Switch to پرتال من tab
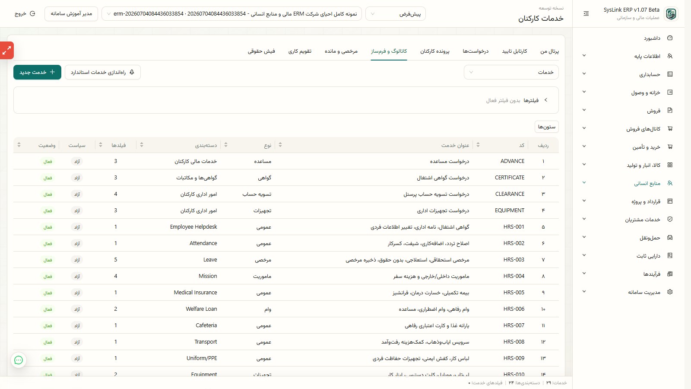The image size is (691, 389). tap(549, 51)
